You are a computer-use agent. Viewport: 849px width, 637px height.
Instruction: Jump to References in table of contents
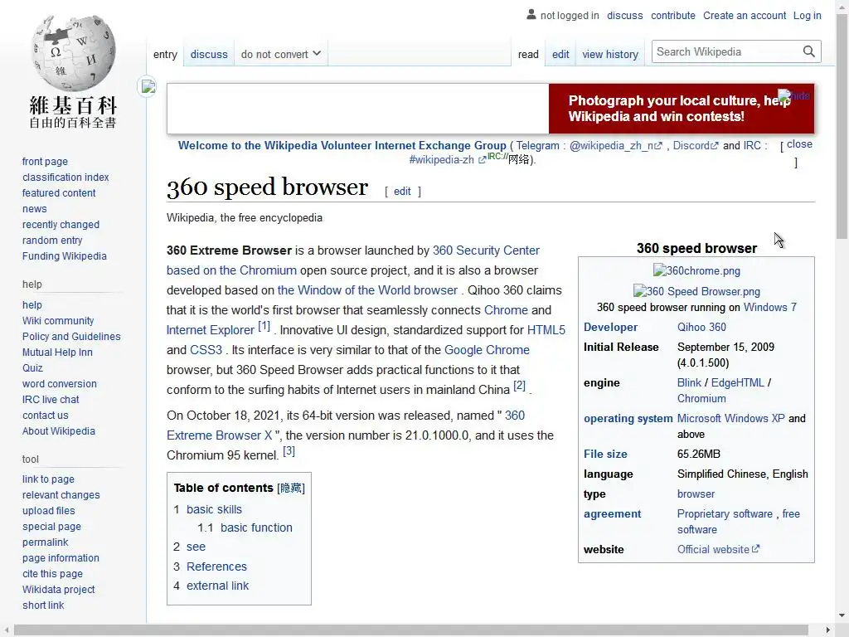click(216, 566)
